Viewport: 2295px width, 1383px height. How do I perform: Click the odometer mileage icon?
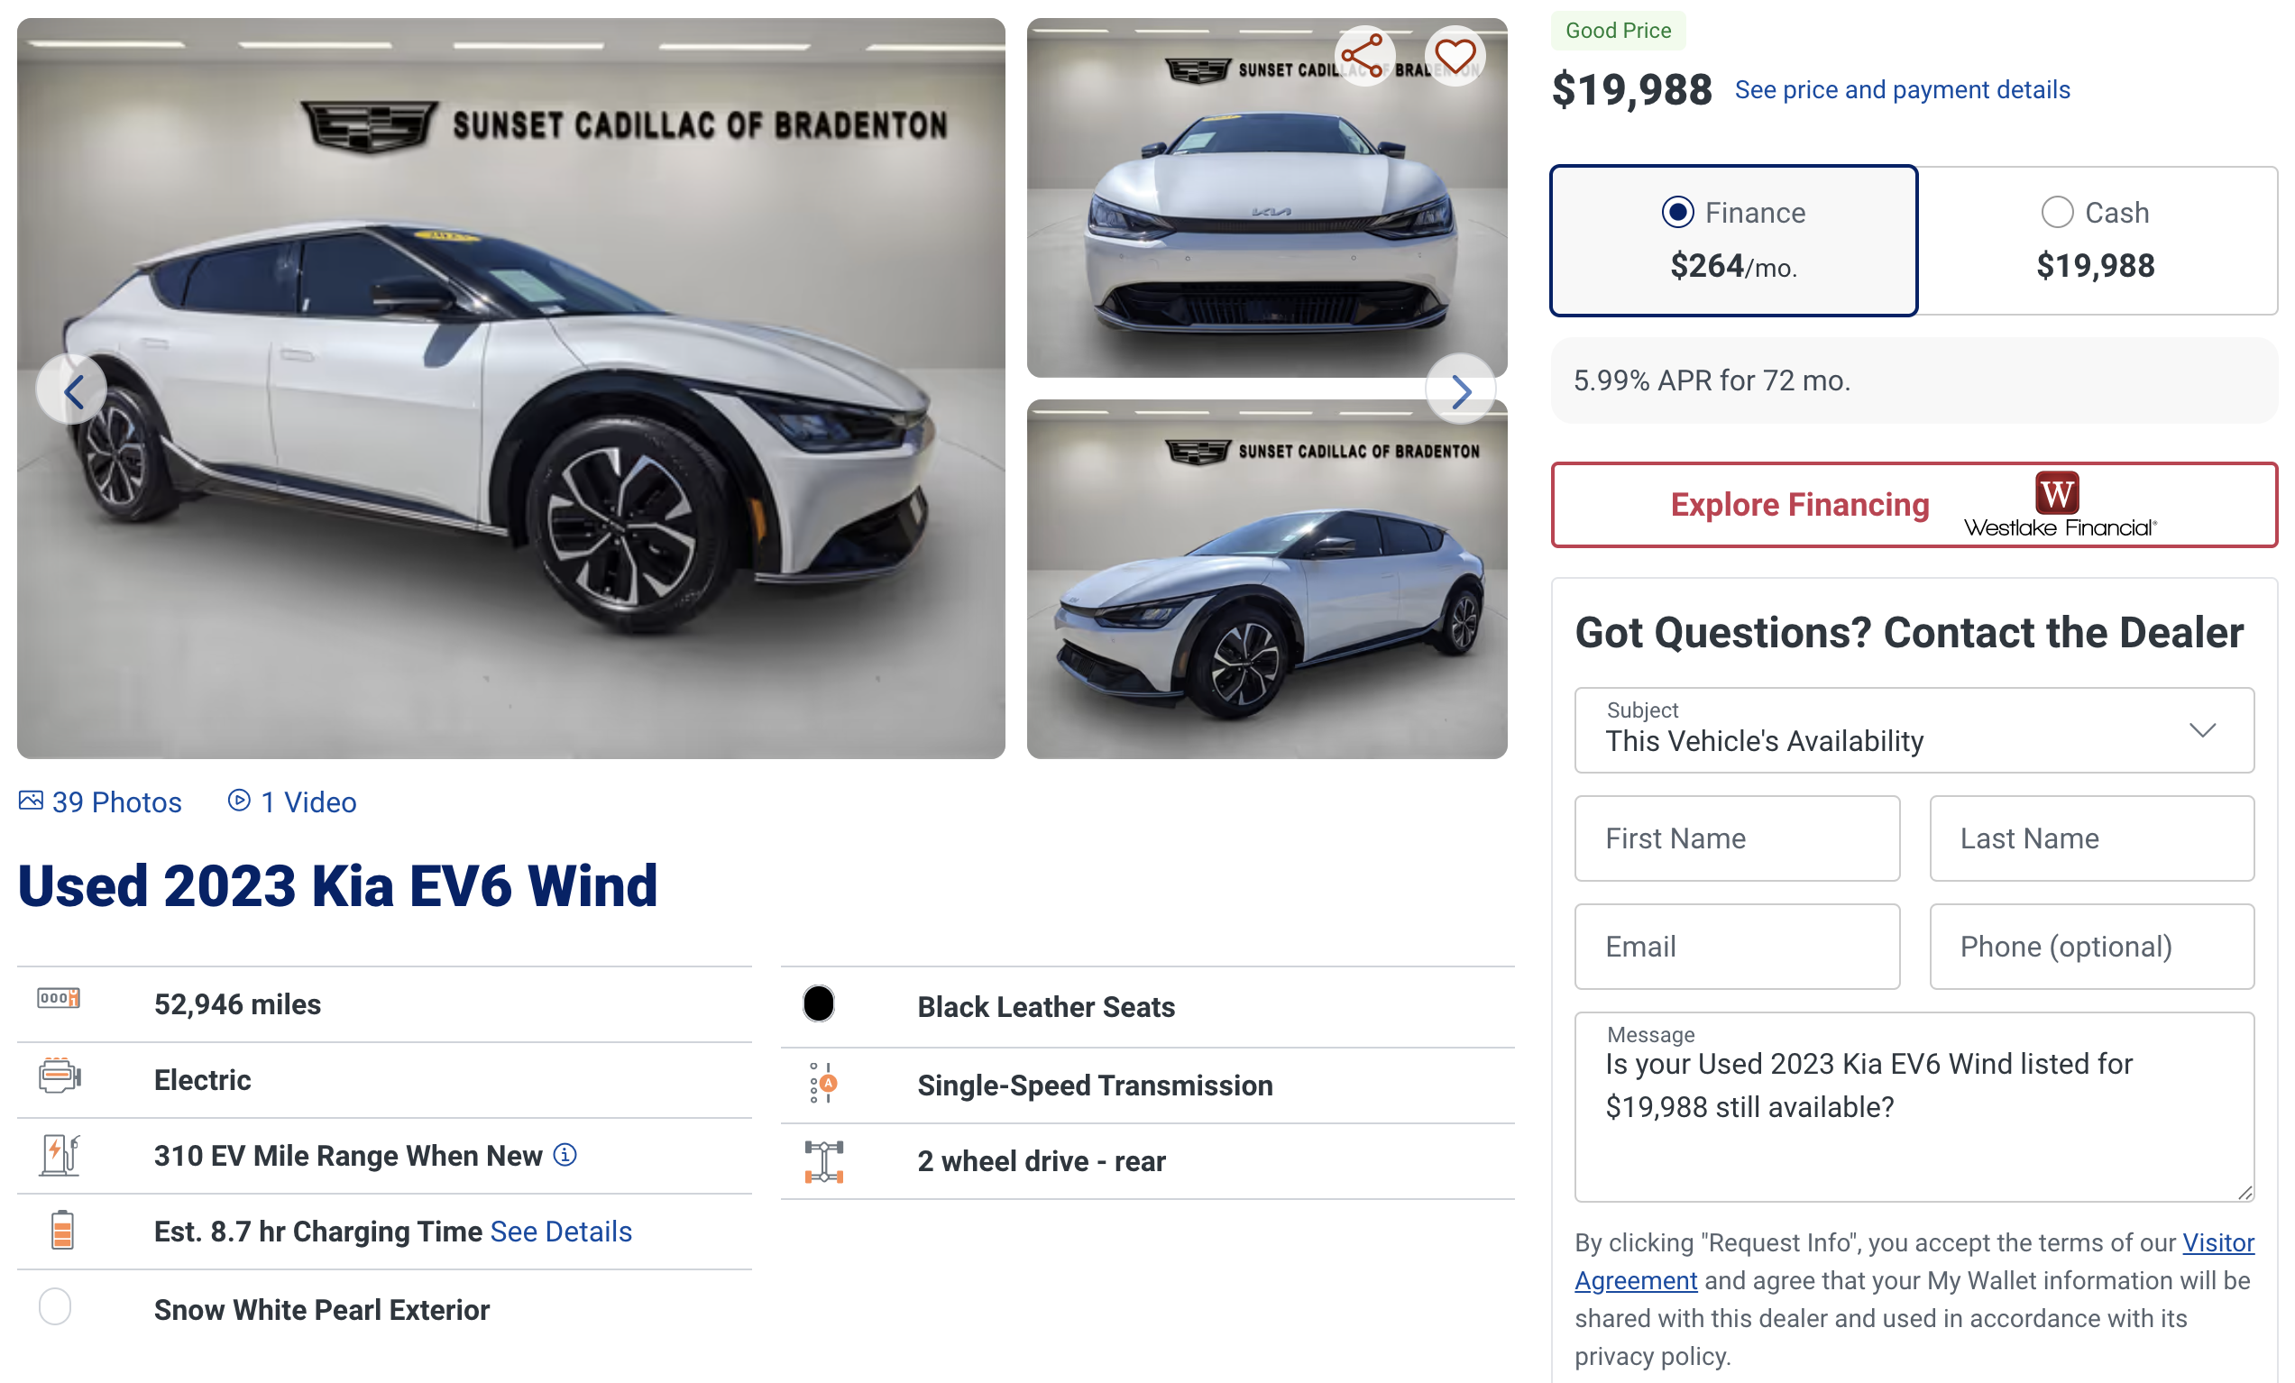tap(59, 999)
